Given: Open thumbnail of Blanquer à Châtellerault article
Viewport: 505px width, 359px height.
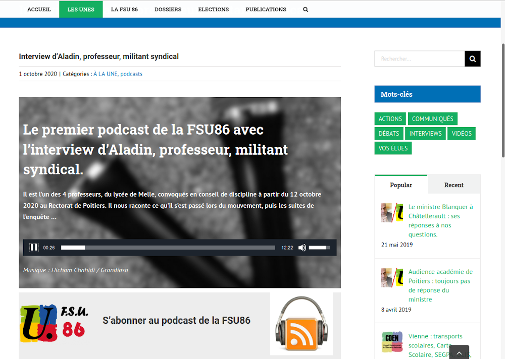Looking at the screenshot, I should click(392, 213).
